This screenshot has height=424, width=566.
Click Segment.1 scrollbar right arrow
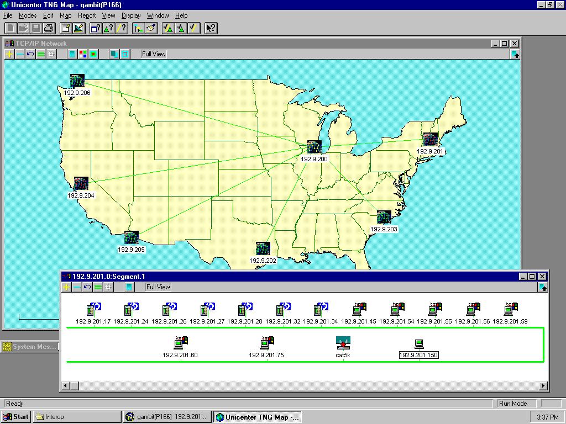click(544, 386)
